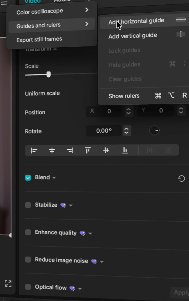The height and width of the screenshot is (301, 189).
Task: Open Color oscilloscope submenu
Action: 52,11
